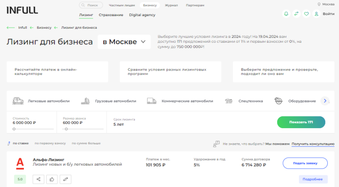Click the magnifier icon in search
This screenshot has height=187, width=339.
point(83,5)
